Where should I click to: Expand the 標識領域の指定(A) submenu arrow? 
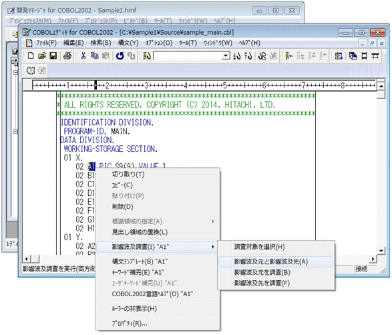click(x=213, y=221)
